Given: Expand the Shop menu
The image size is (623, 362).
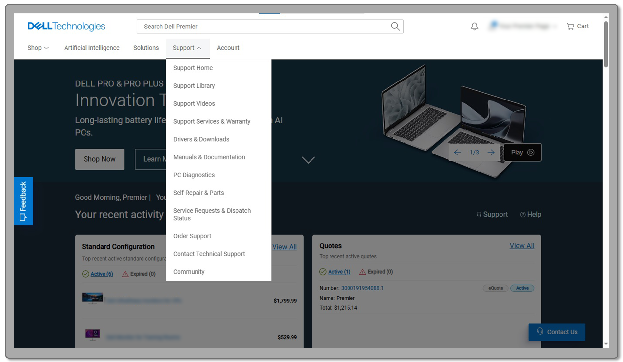Looking at the screenshot, I should (38, 48).
